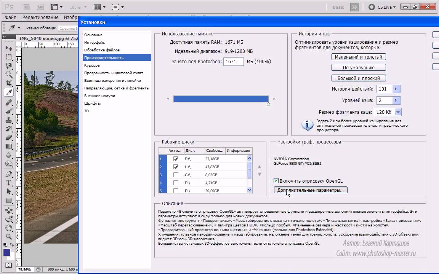Select the Move tool
The width and height of the screenshot is (439, 274).
(9, 48)
